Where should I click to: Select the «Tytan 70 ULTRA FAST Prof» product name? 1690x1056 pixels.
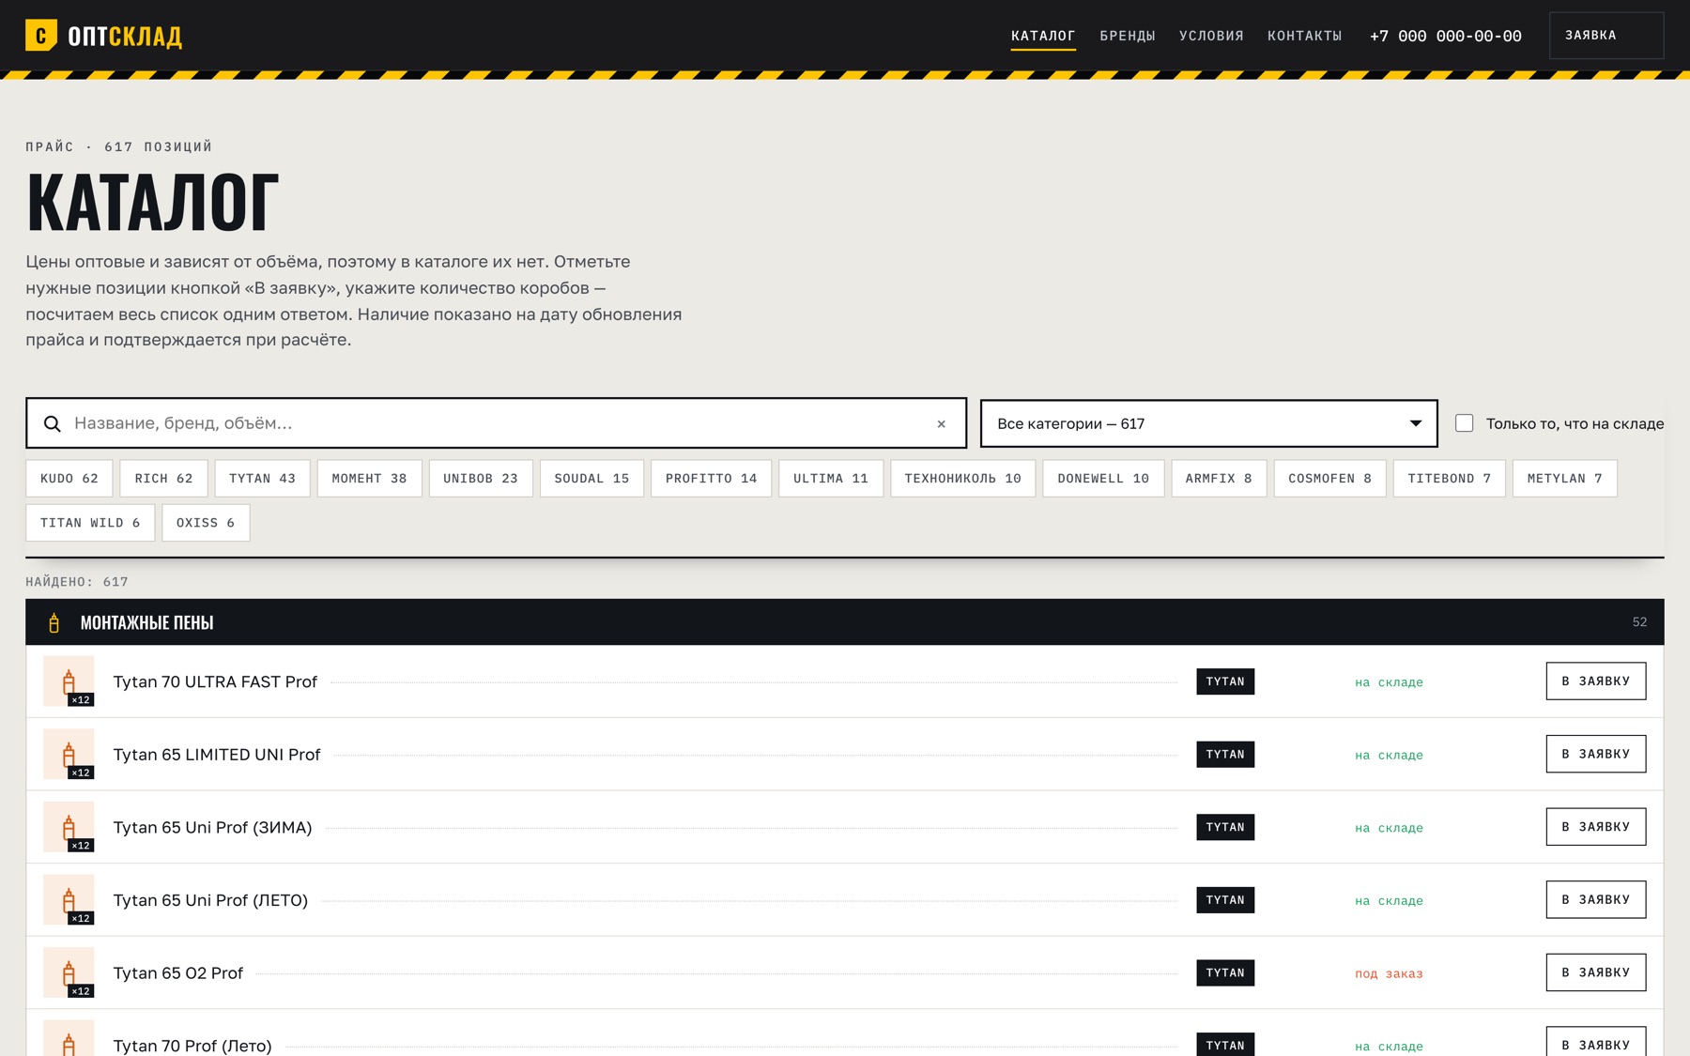tap(215, 681)
